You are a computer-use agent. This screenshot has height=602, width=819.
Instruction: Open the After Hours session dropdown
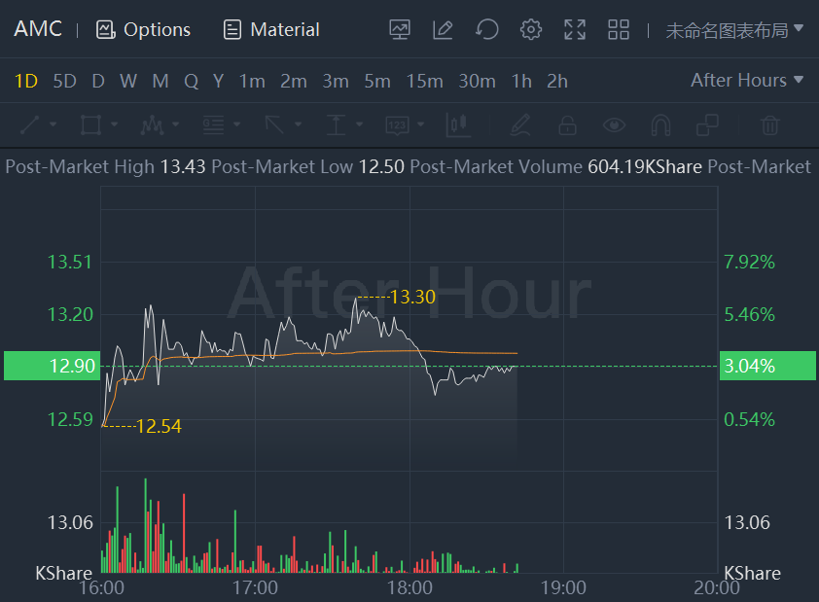click(x=747, y=81)
